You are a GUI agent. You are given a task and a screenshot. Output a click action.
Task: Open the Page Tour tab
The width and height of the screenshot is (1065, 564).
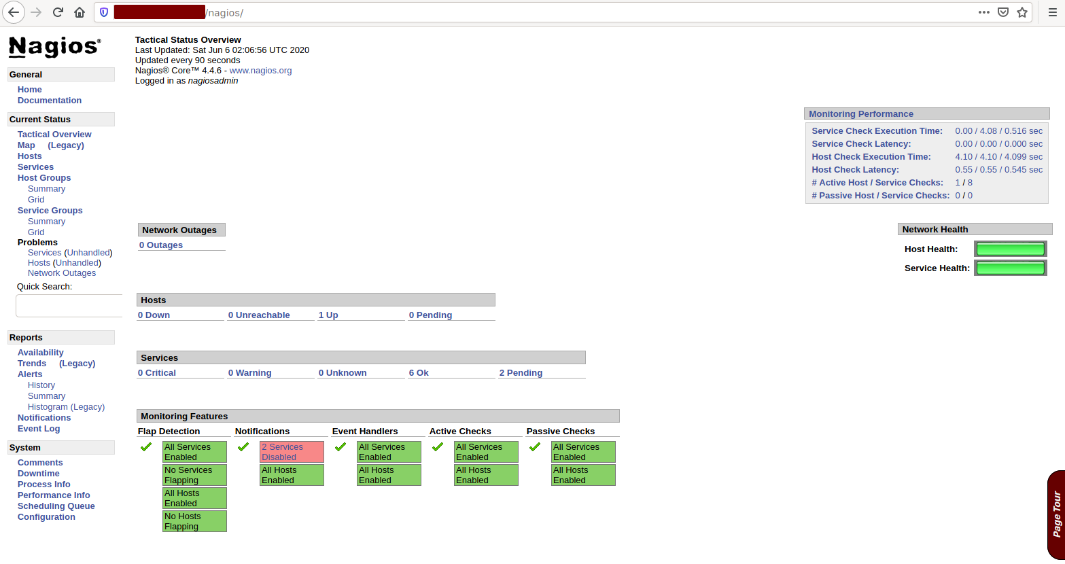(x=1056, y=514)
